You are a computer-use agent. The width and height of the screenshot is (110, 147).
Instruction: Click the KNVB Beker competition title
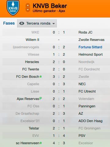(50, 6)
